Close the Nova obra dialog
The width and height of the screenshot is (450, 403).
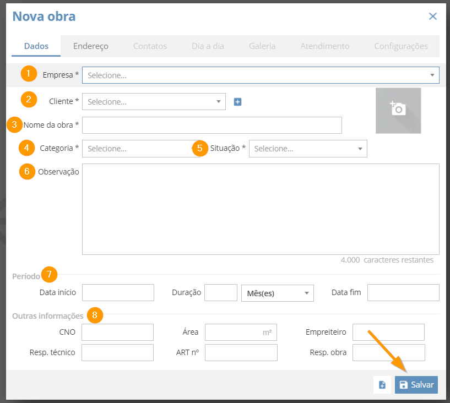(432, 17)
